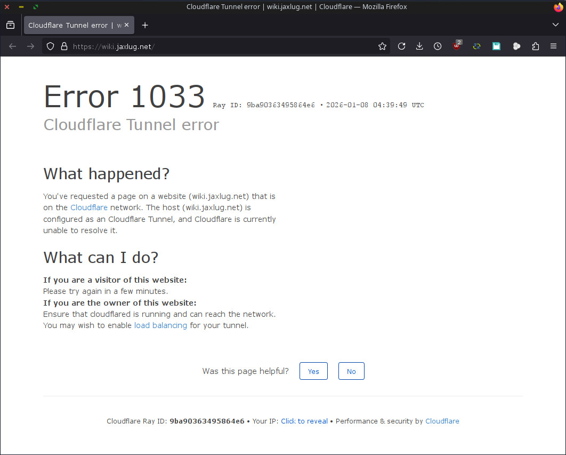566x455 pixels.
Task: Open the tab overview dropdown chevron
Action: point(555,25)
